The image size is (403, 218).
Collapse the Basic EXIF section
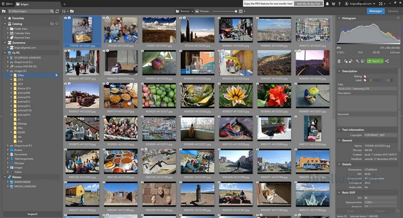[x=339, y=192]
